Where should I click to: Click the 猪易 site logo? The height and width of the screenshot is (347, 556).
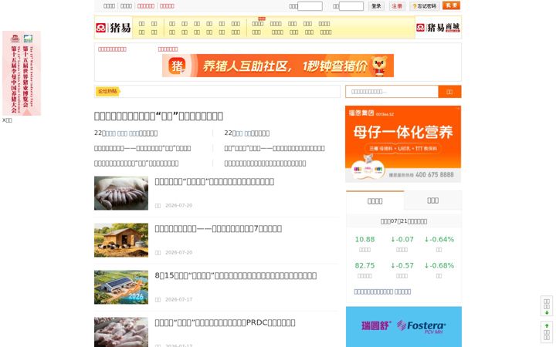point(113,28)
